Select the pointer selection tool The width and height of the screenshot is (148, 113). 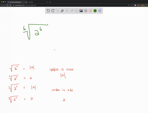[57, 11]
